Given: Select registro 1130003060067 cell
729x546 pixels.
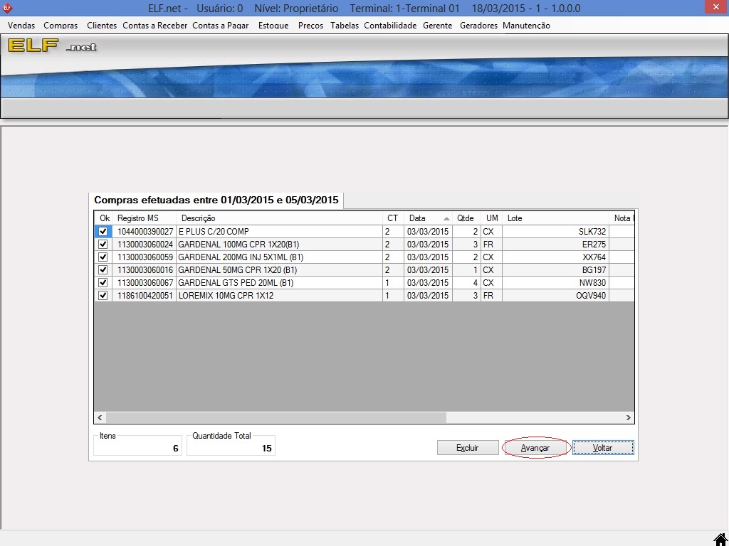Looking at the screenshot, I should (x=145, y=282).
